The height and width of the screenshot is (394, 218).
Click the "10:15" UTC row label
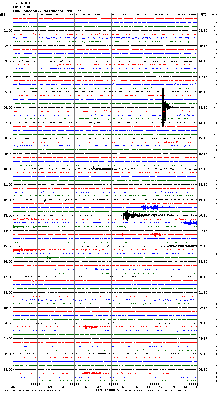pyautogui.click(x=203, y=61)
